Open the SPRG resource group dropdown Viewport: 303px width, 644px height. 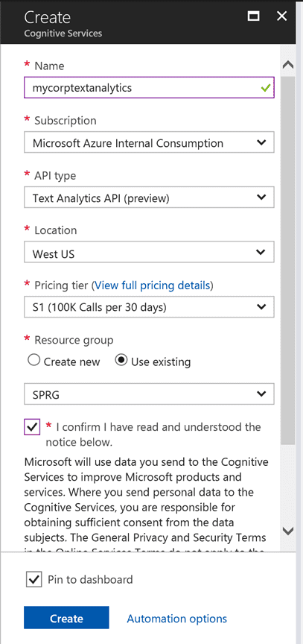click(149, 394)
